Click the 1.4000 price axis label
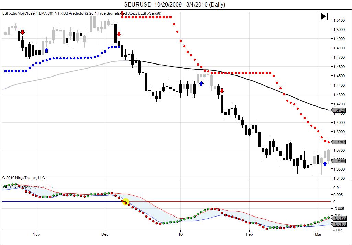This screenshot has width=352, height=245. (x=339, y=122)
